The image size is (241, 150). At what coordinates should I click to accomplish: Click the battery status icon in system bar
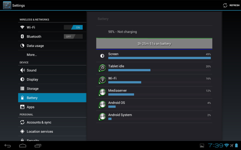[236, 145]
